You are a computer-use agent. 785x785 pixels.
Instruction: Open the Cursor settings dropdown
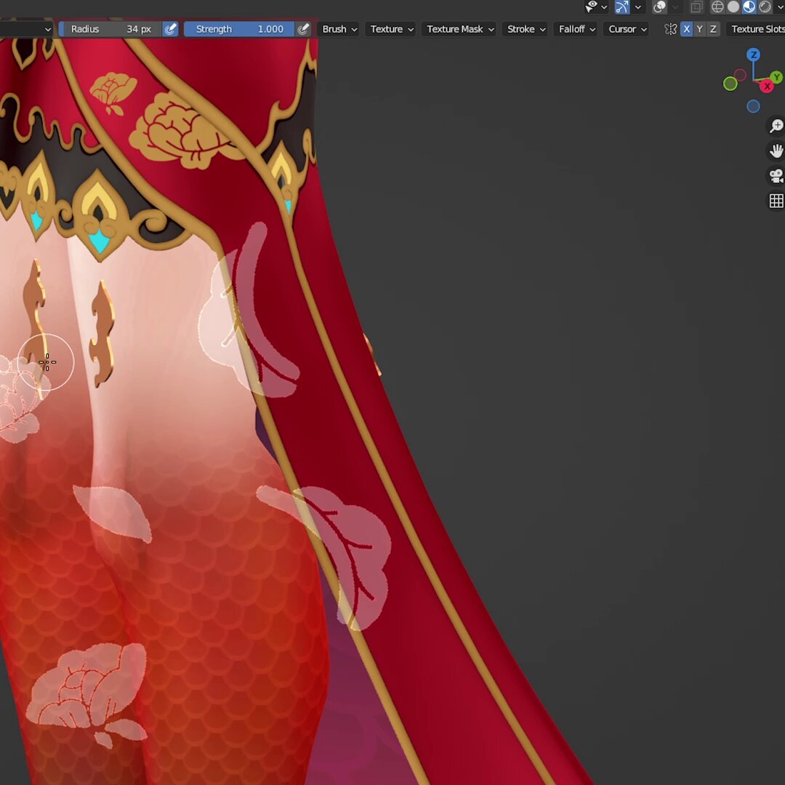click(x=628, y=29)
